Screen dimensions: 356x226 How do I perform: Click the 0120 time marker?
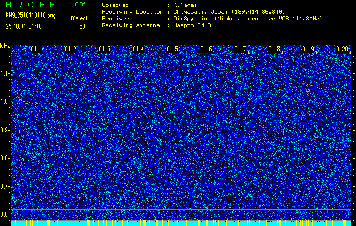342,49
